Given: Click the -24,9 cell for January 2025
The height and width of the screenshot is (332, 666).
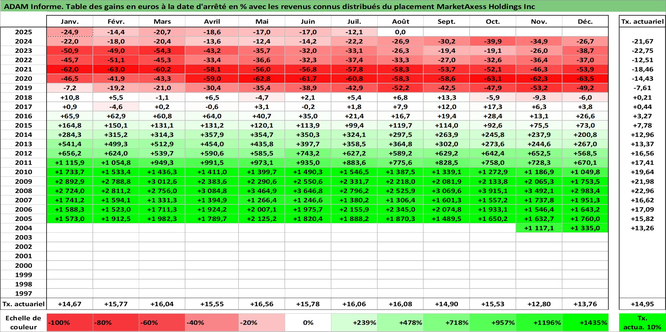Looking at the screenshot, I should pyautogui.click(x=70, y=32).
